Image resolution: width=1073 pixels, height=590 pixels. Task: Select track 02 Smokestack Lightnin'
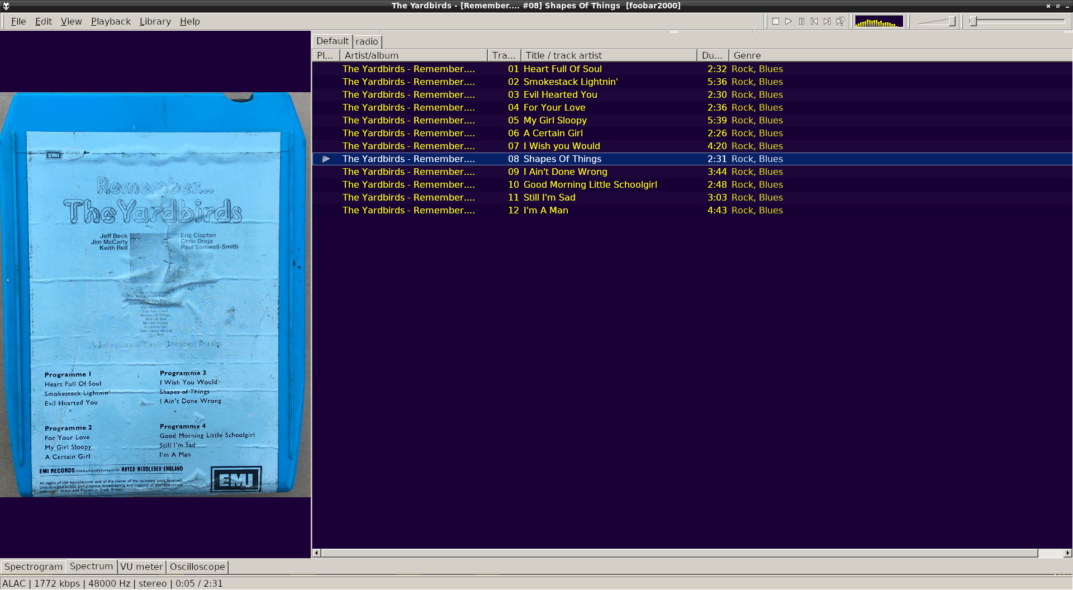692,82
